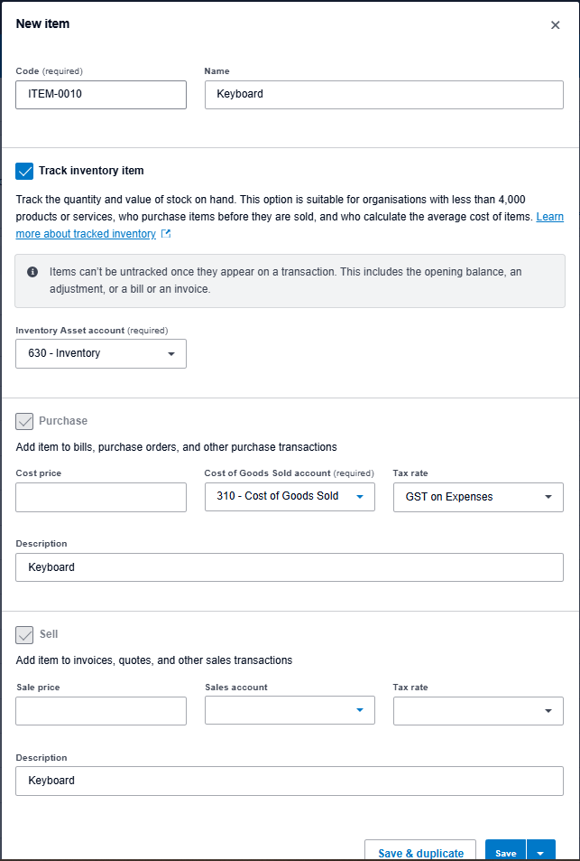This screenshot has height=861, width=580.
Task: Open the Save options arrow button
Action: pos(540,853)
